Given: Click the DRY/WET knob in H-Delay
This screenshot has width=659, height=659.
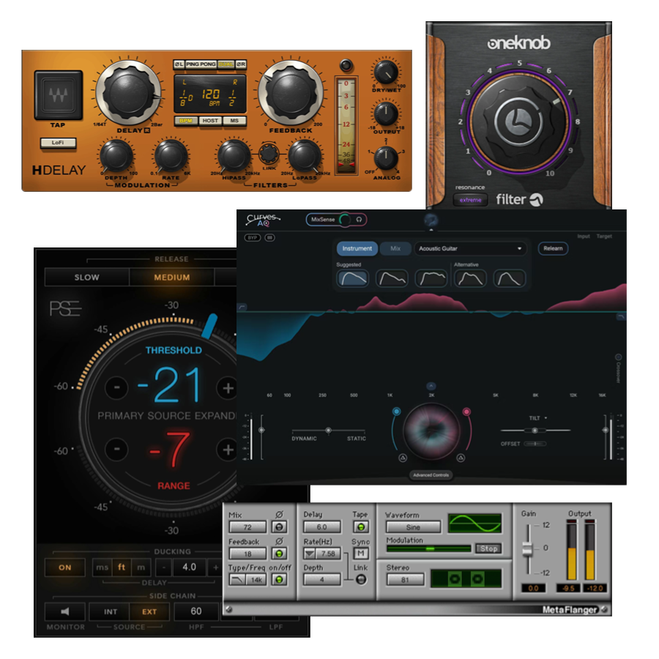Looking at the screenshot, I should 386,72.
